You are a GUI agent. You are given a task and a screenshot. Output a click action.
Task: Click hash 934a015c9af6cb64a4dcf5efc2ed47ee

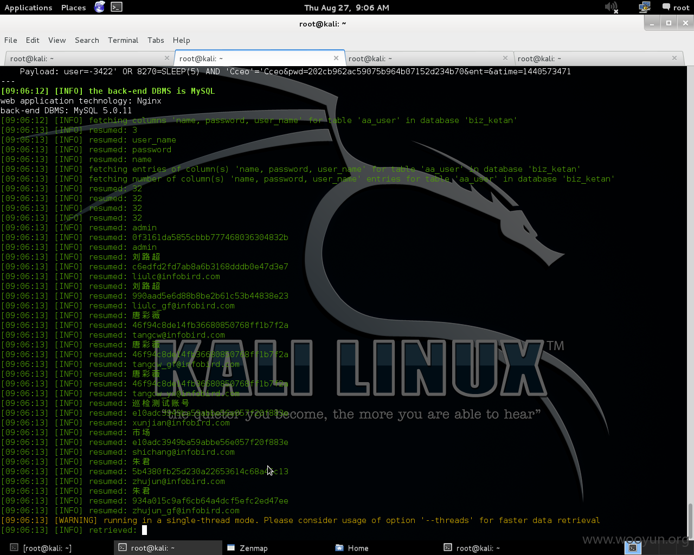[x=210, y=501]
